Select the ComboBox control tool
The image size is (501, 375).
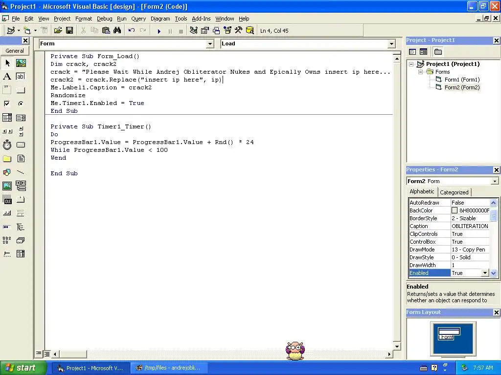(x=7, y=118)
